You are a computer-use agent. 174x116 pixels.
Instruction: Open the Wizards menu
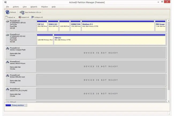coord(34,7)
